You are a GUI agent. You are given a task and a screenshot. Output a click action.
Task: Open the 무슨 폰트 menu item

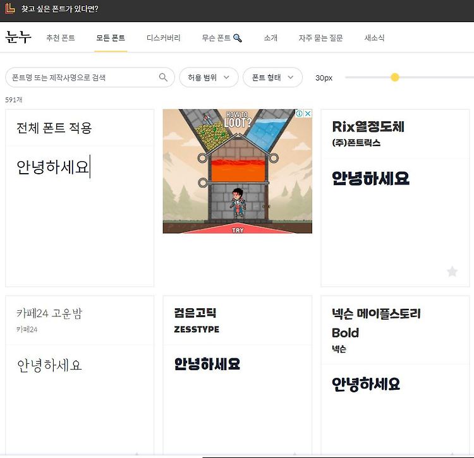click(x=216, y=38)
